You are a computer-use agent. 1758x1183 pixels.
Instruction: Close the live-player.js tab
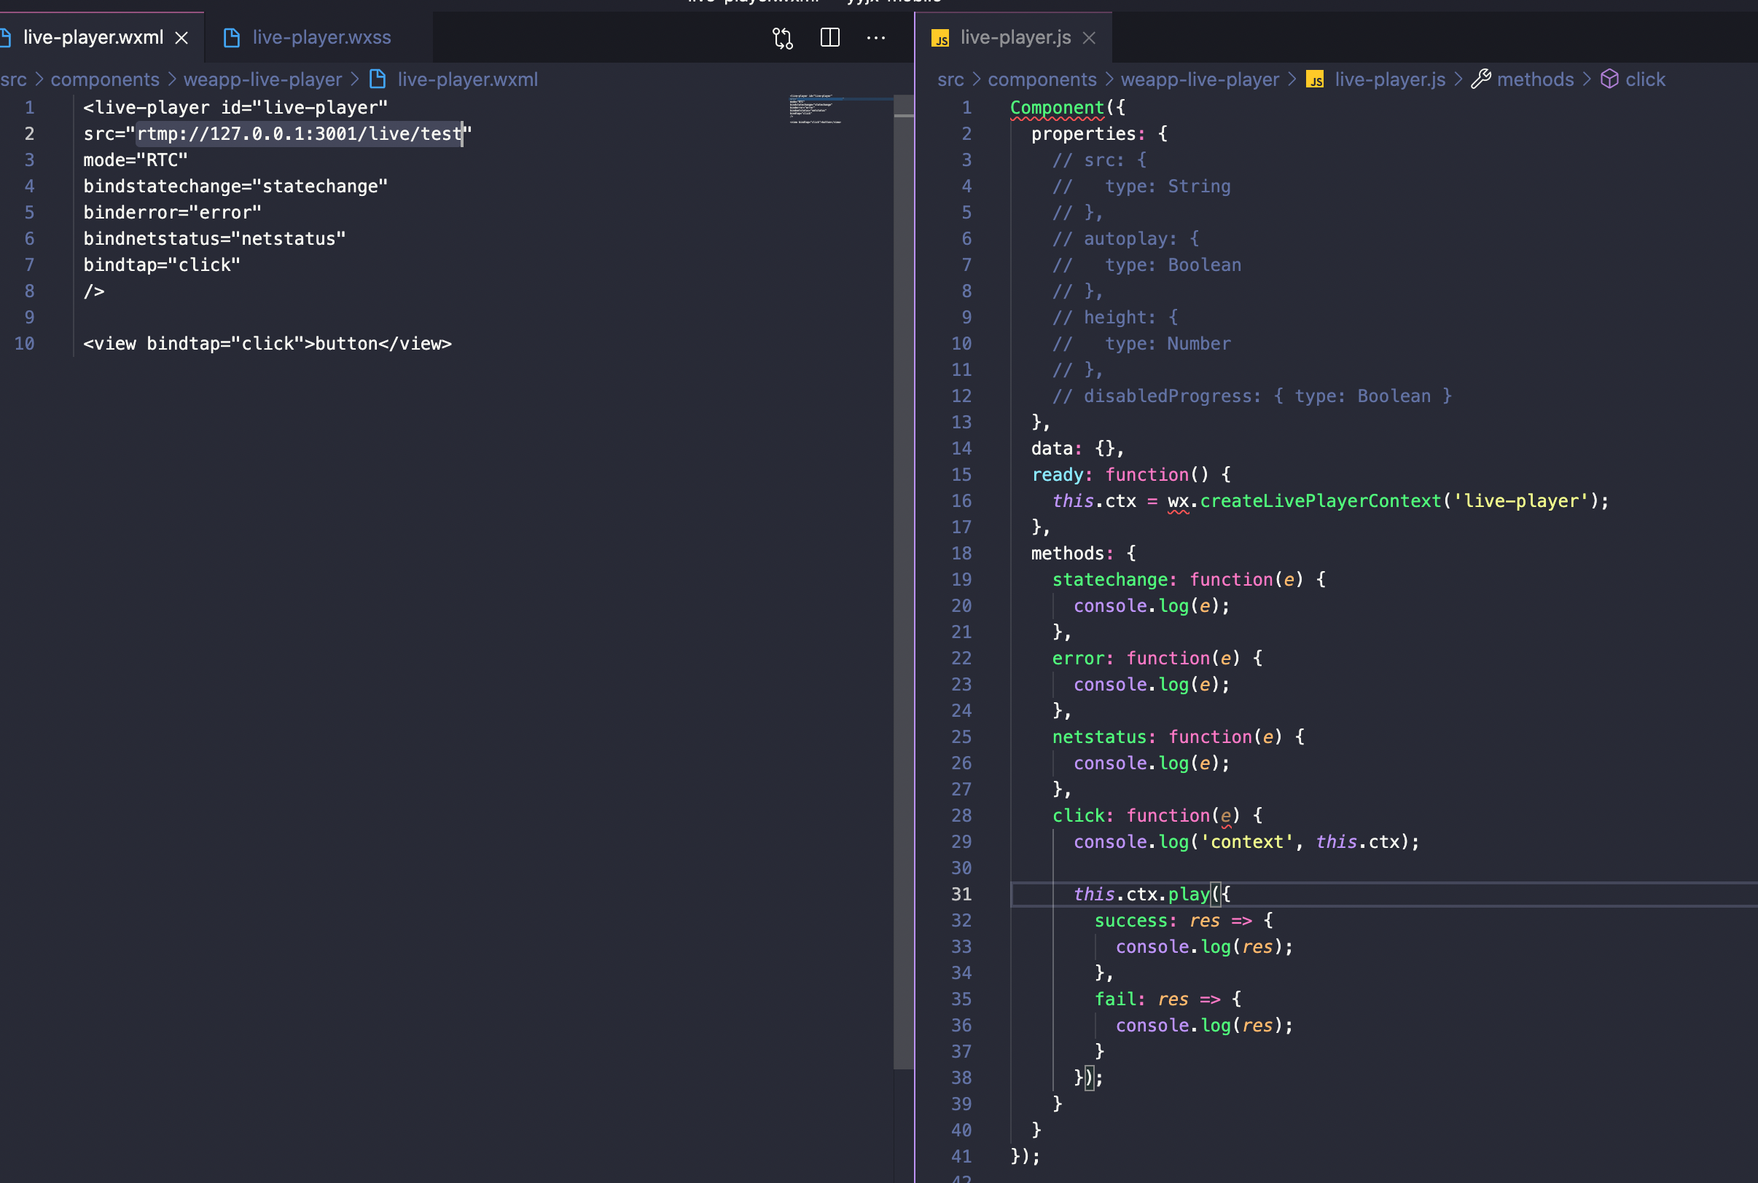(1088, 38)
